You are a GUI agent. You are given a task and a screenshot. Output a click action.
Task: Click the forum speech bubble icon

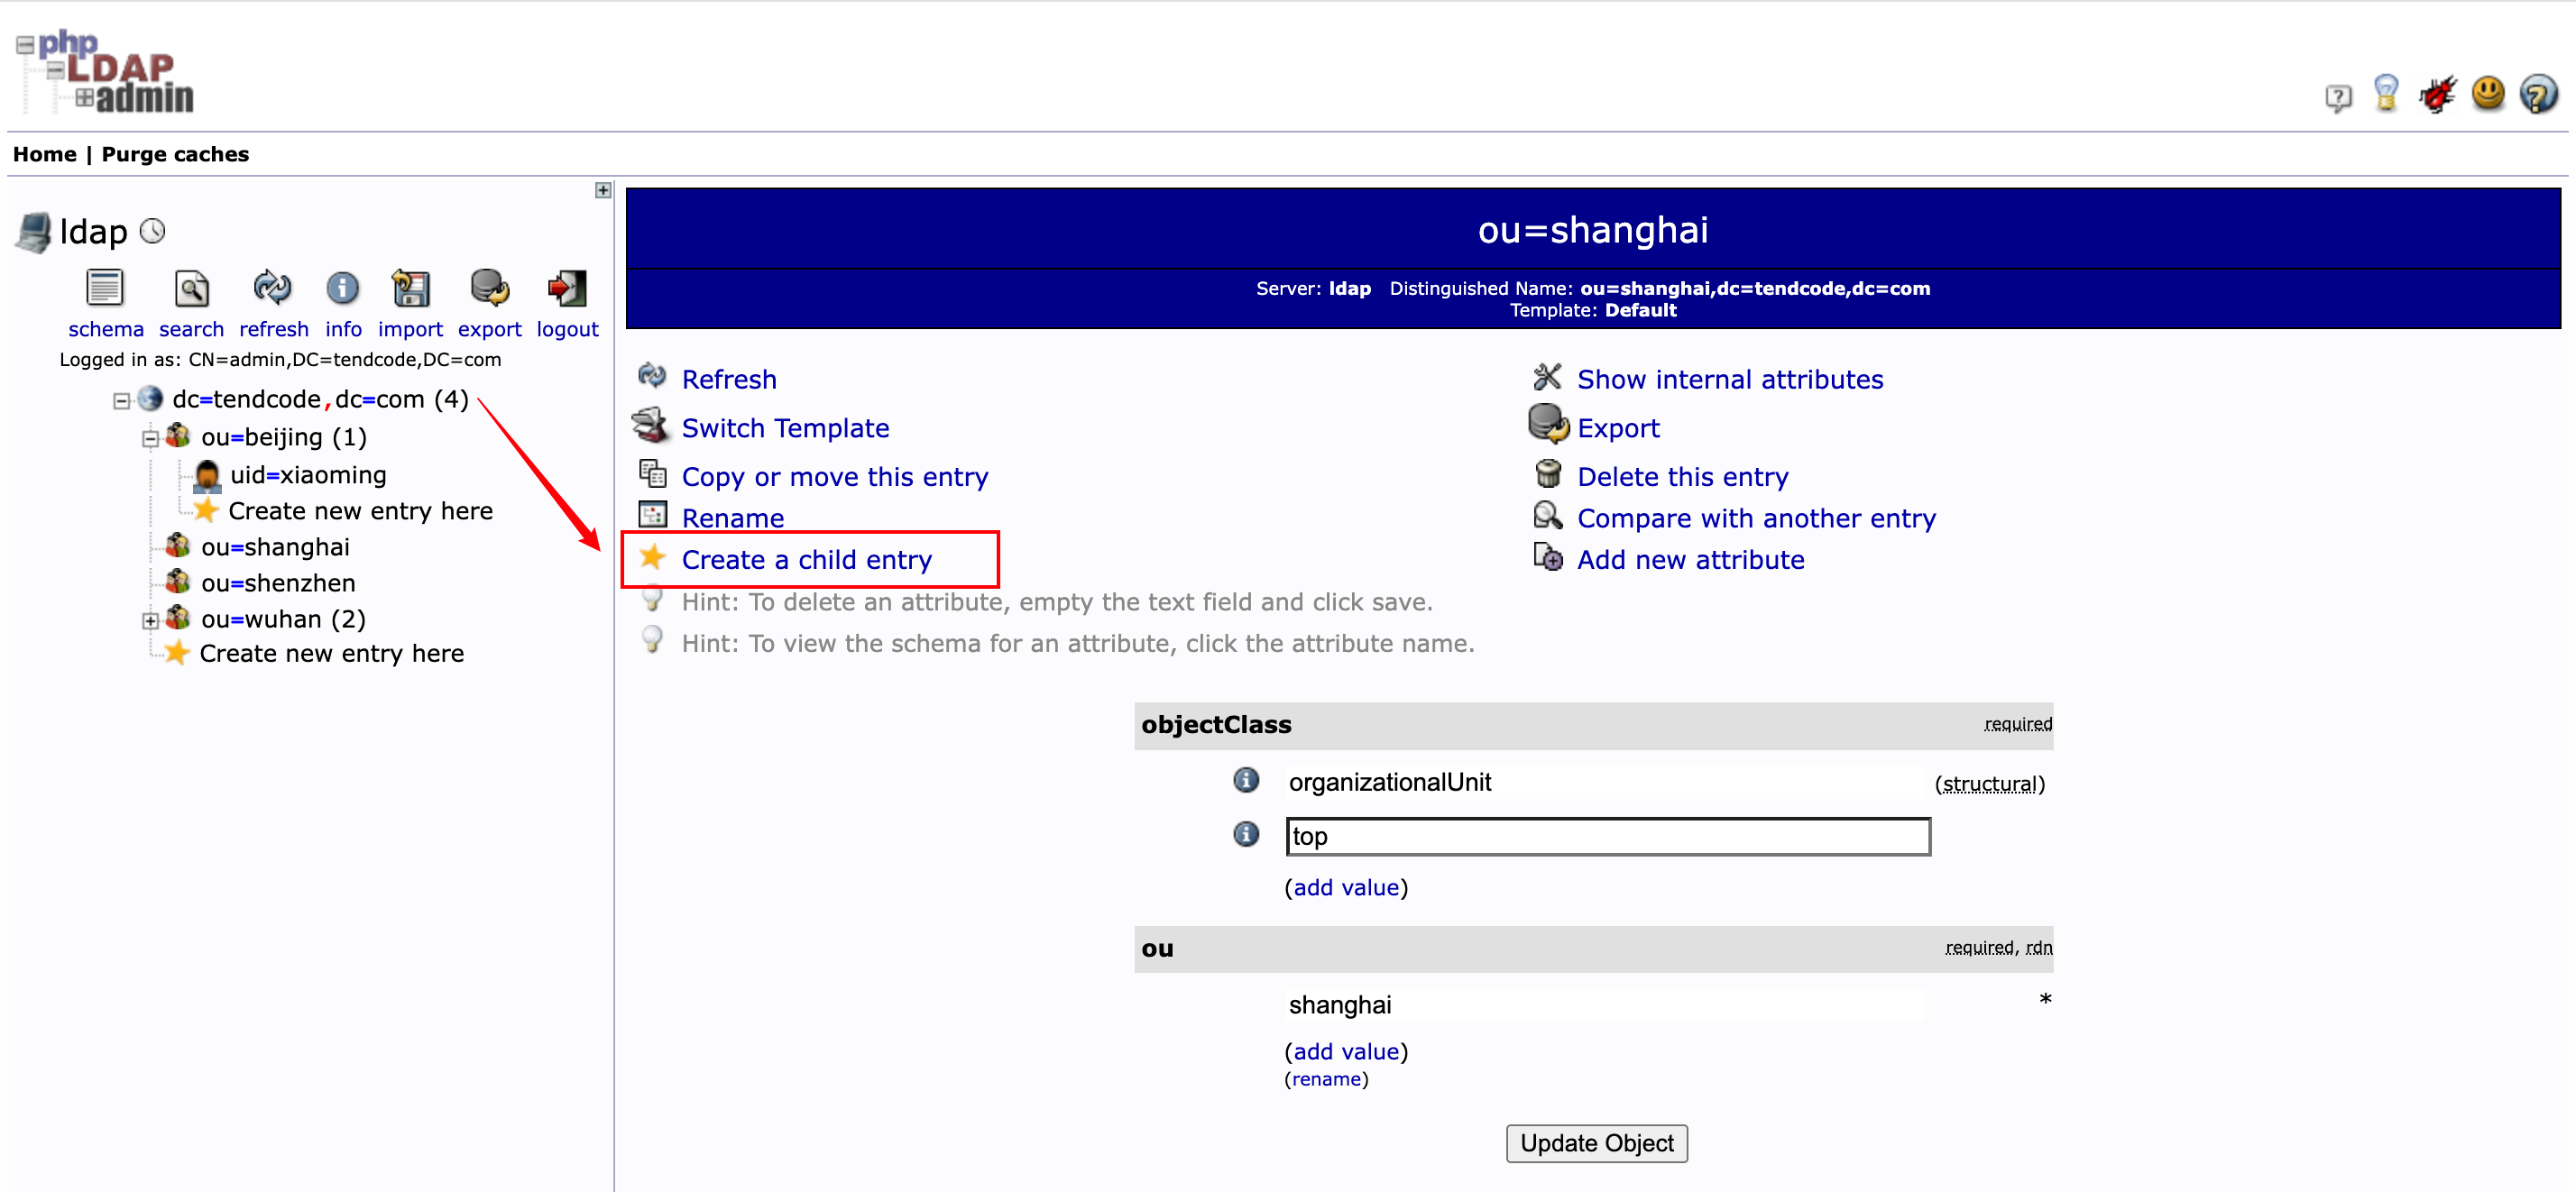2338,97
